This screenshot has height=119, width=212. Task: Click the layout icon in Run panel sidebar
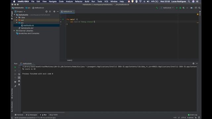(x=15, y=82)
